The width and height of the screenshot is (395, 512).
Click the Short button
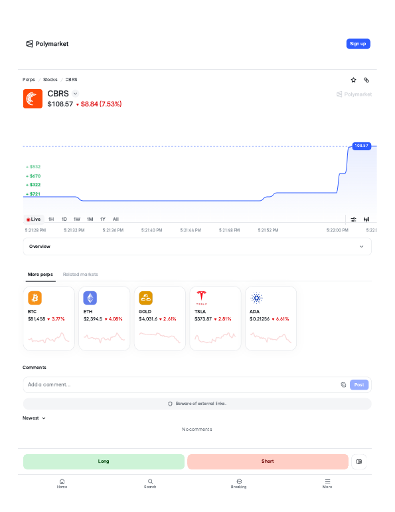click(268, 461)
